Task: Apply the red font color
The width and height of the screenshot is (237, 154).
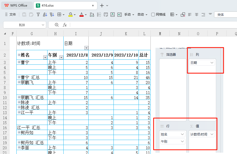Action: [82, 15]
